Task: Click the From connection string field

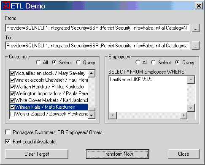Action: pyautogui.click(x=97, y=28)
